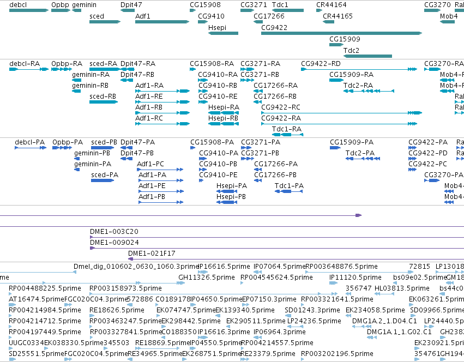Click the HL03813.5prime EST label

coord(402,288)
